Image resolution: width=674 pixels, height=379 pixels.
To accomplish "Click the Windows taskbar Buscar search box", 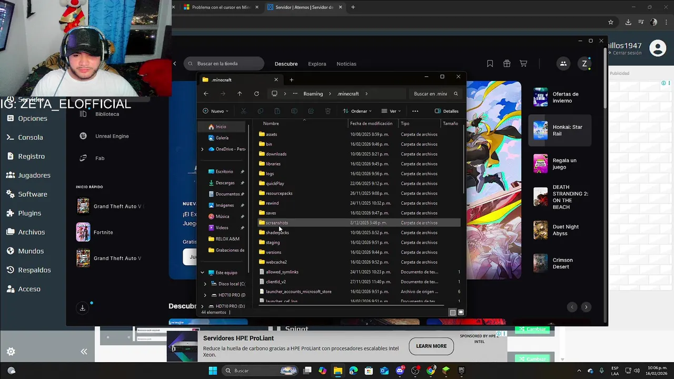I will coord(260,371).
